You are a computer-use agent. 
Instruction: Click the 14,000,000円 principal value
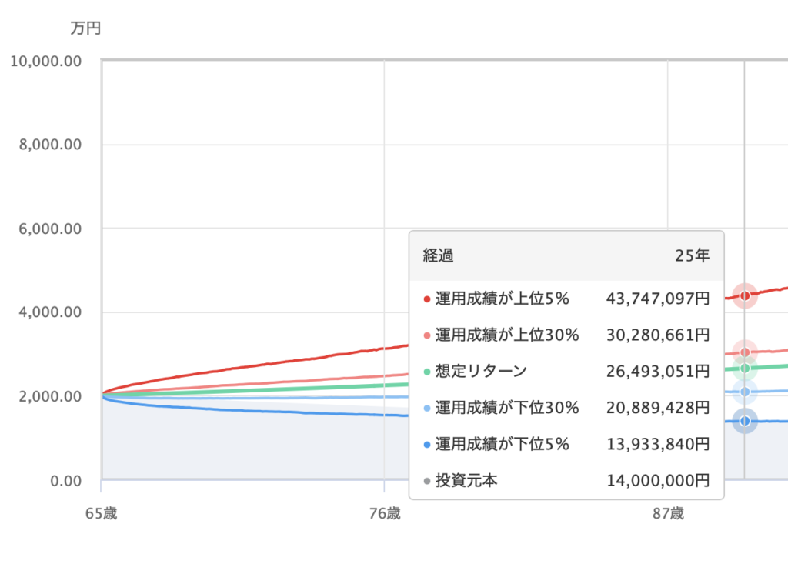pos(657,481)
